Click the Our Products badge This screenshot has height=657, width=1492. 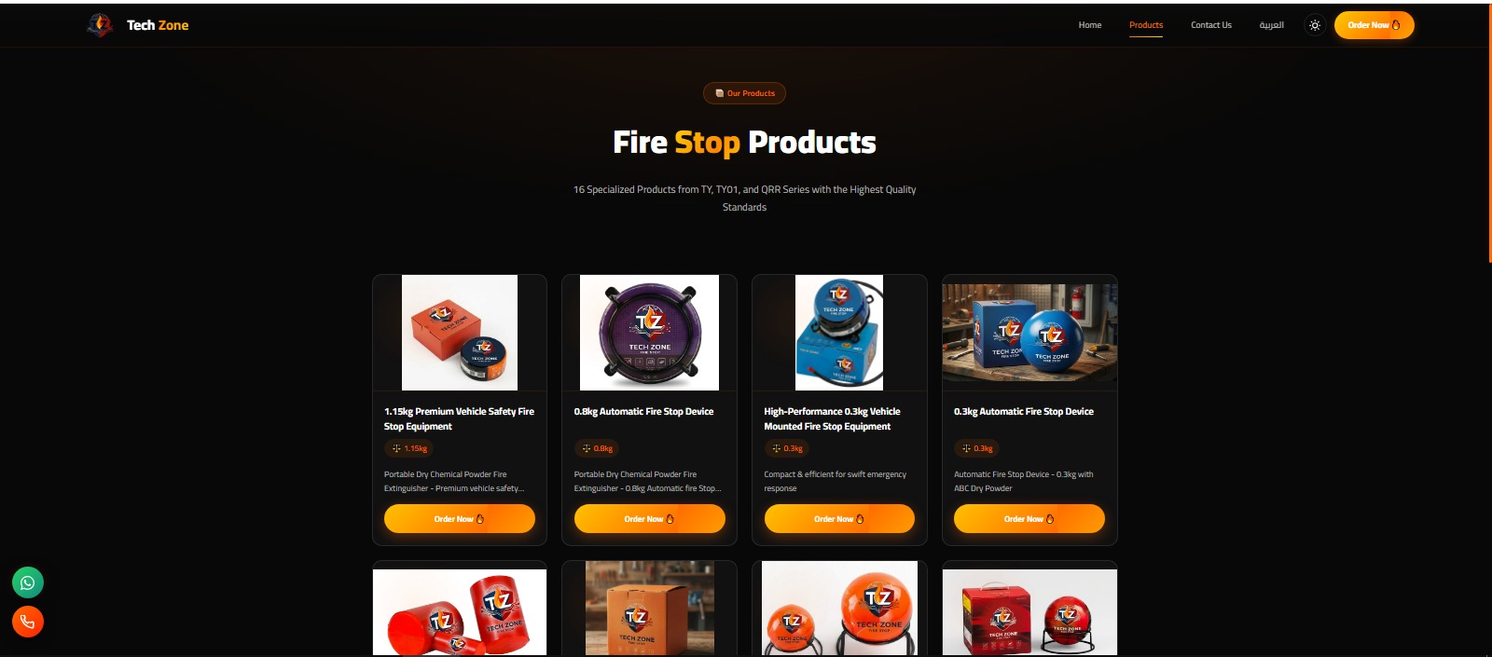(x=744, y=93)
